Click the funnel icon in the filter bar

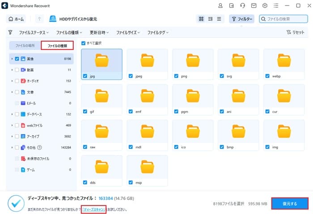(10, 32)
